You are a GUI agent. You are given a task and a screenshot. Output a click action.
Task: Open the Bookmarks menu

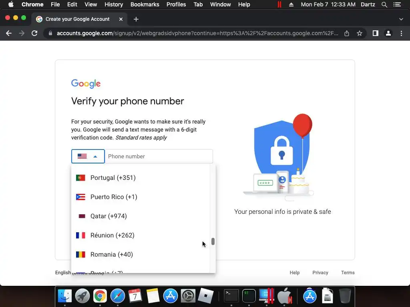click(x=145, y=4)
